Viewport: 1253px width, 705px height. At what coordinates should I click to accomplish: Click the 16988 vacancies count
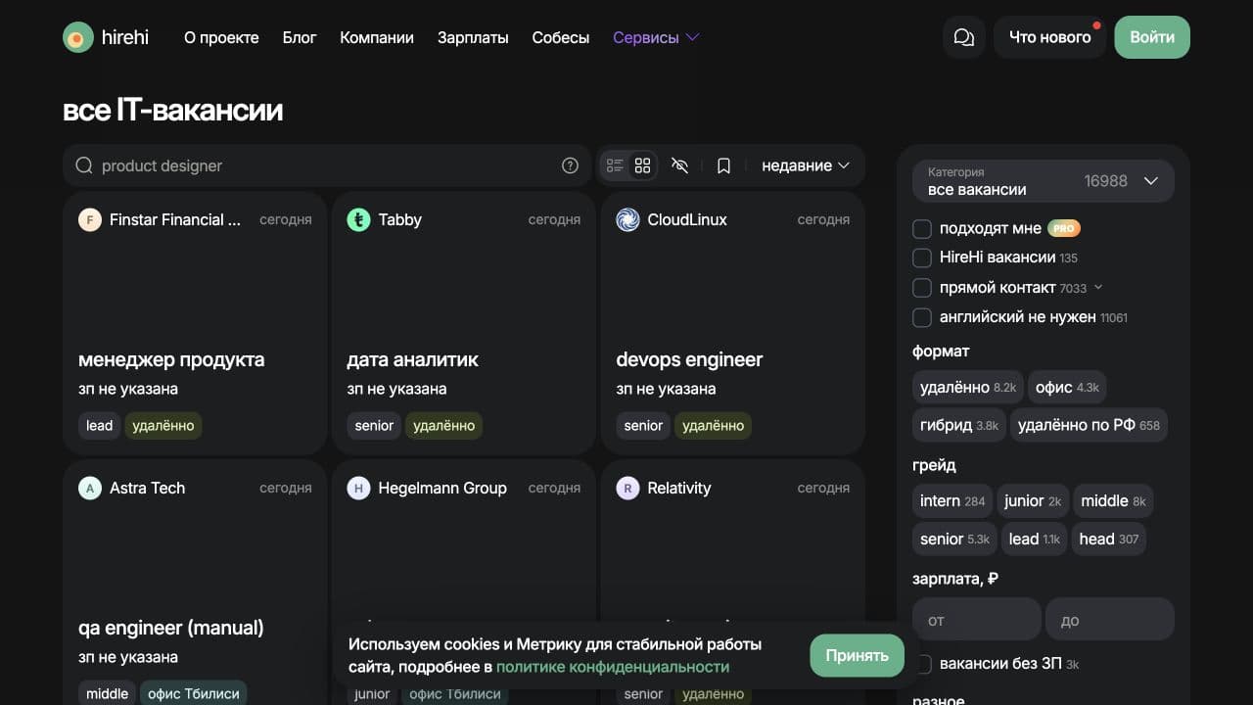point(1106,181)
